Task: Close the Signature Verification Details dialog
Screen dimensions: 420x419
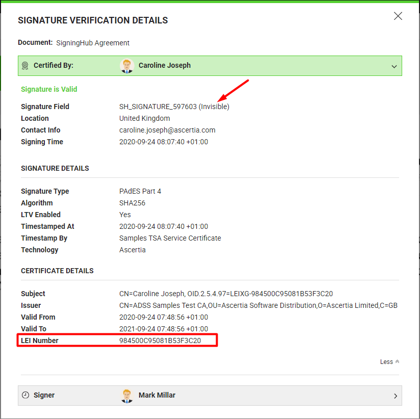Action: point(398,16)
